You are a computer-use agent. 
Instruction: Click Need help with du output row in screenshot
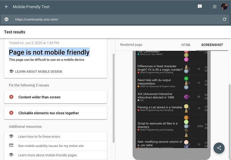pyautogui.click(x=172, y=83)
